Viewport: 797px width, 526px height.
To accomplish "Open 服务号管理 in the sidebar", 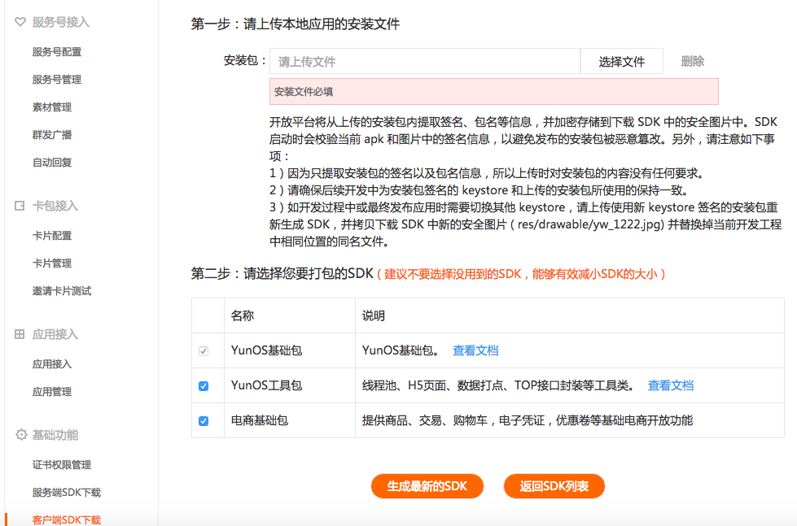I will tap(57, 79).
